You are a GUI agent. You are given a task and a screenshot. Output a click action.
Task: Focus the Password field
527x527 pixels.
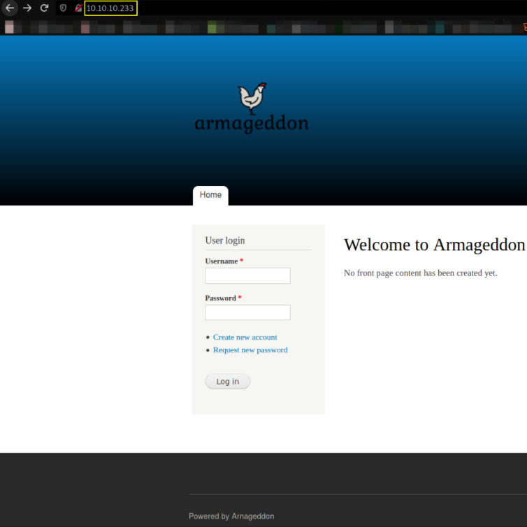(247, 312)
